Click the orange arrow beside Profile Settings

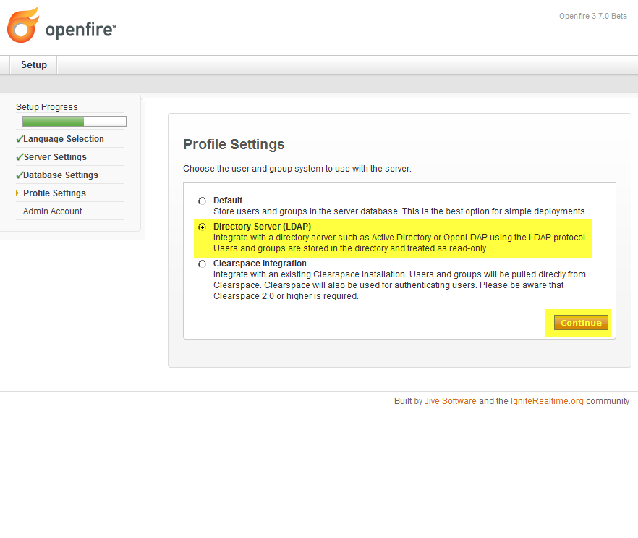coord(17,193)
